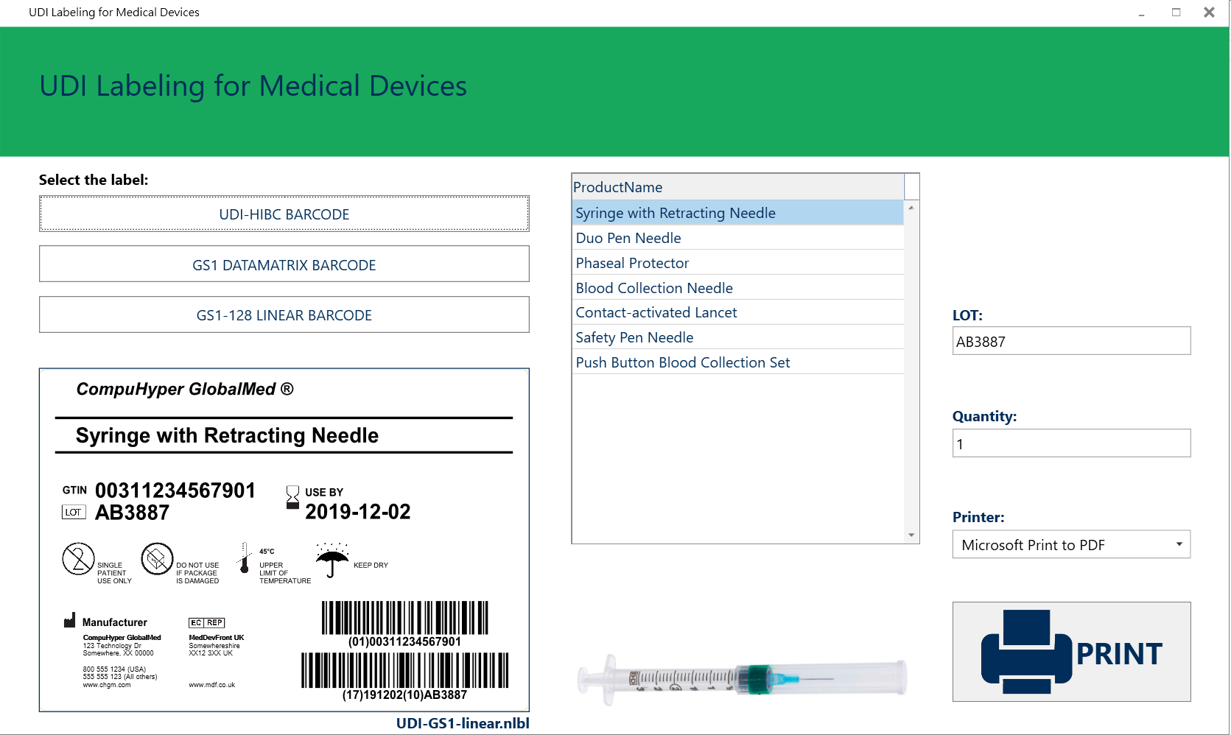This screenshot has width=1231, height=735.
Task: Select the UDI-HIBC BARCODE label
Action: click(x=284, y=214)
